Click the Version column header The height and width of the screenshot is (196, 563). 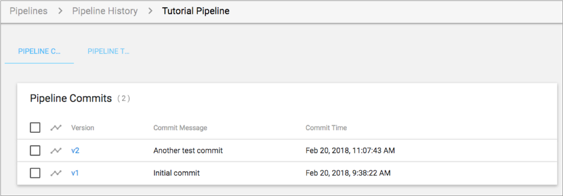pos(82,128)
